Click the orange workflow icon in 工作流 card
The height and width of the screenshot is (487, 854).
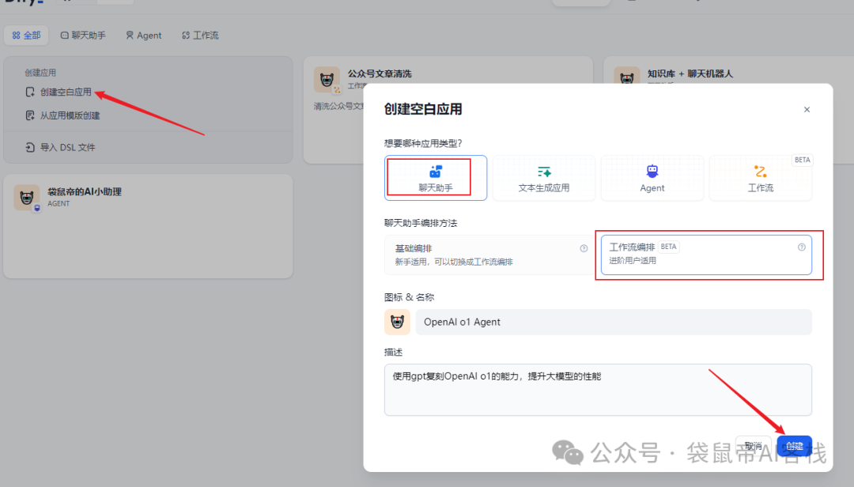(761, 171)
